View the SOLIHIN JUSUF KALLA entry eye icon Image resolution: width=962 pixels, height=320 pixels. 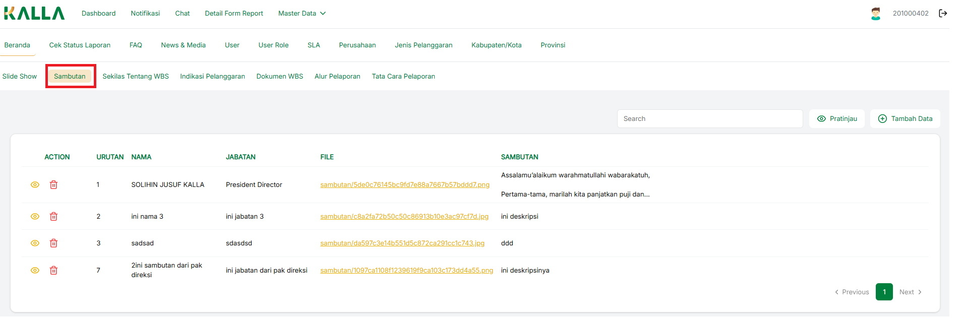(x=35, y=185)
